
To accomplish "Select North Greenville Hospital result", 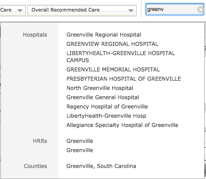I will click(x=100, y=88).
